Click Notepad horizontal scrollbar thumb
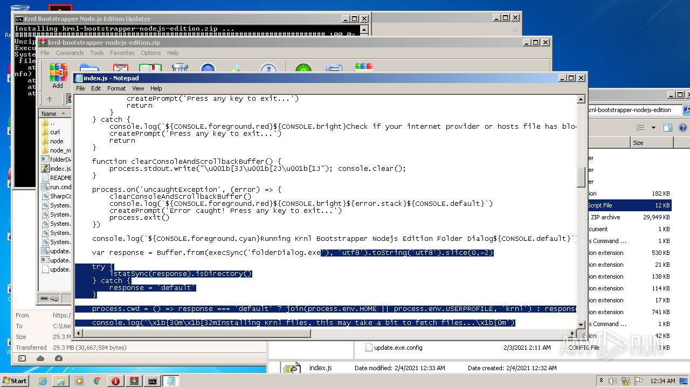Screen dimensions: 690x388 pos(197,334)
